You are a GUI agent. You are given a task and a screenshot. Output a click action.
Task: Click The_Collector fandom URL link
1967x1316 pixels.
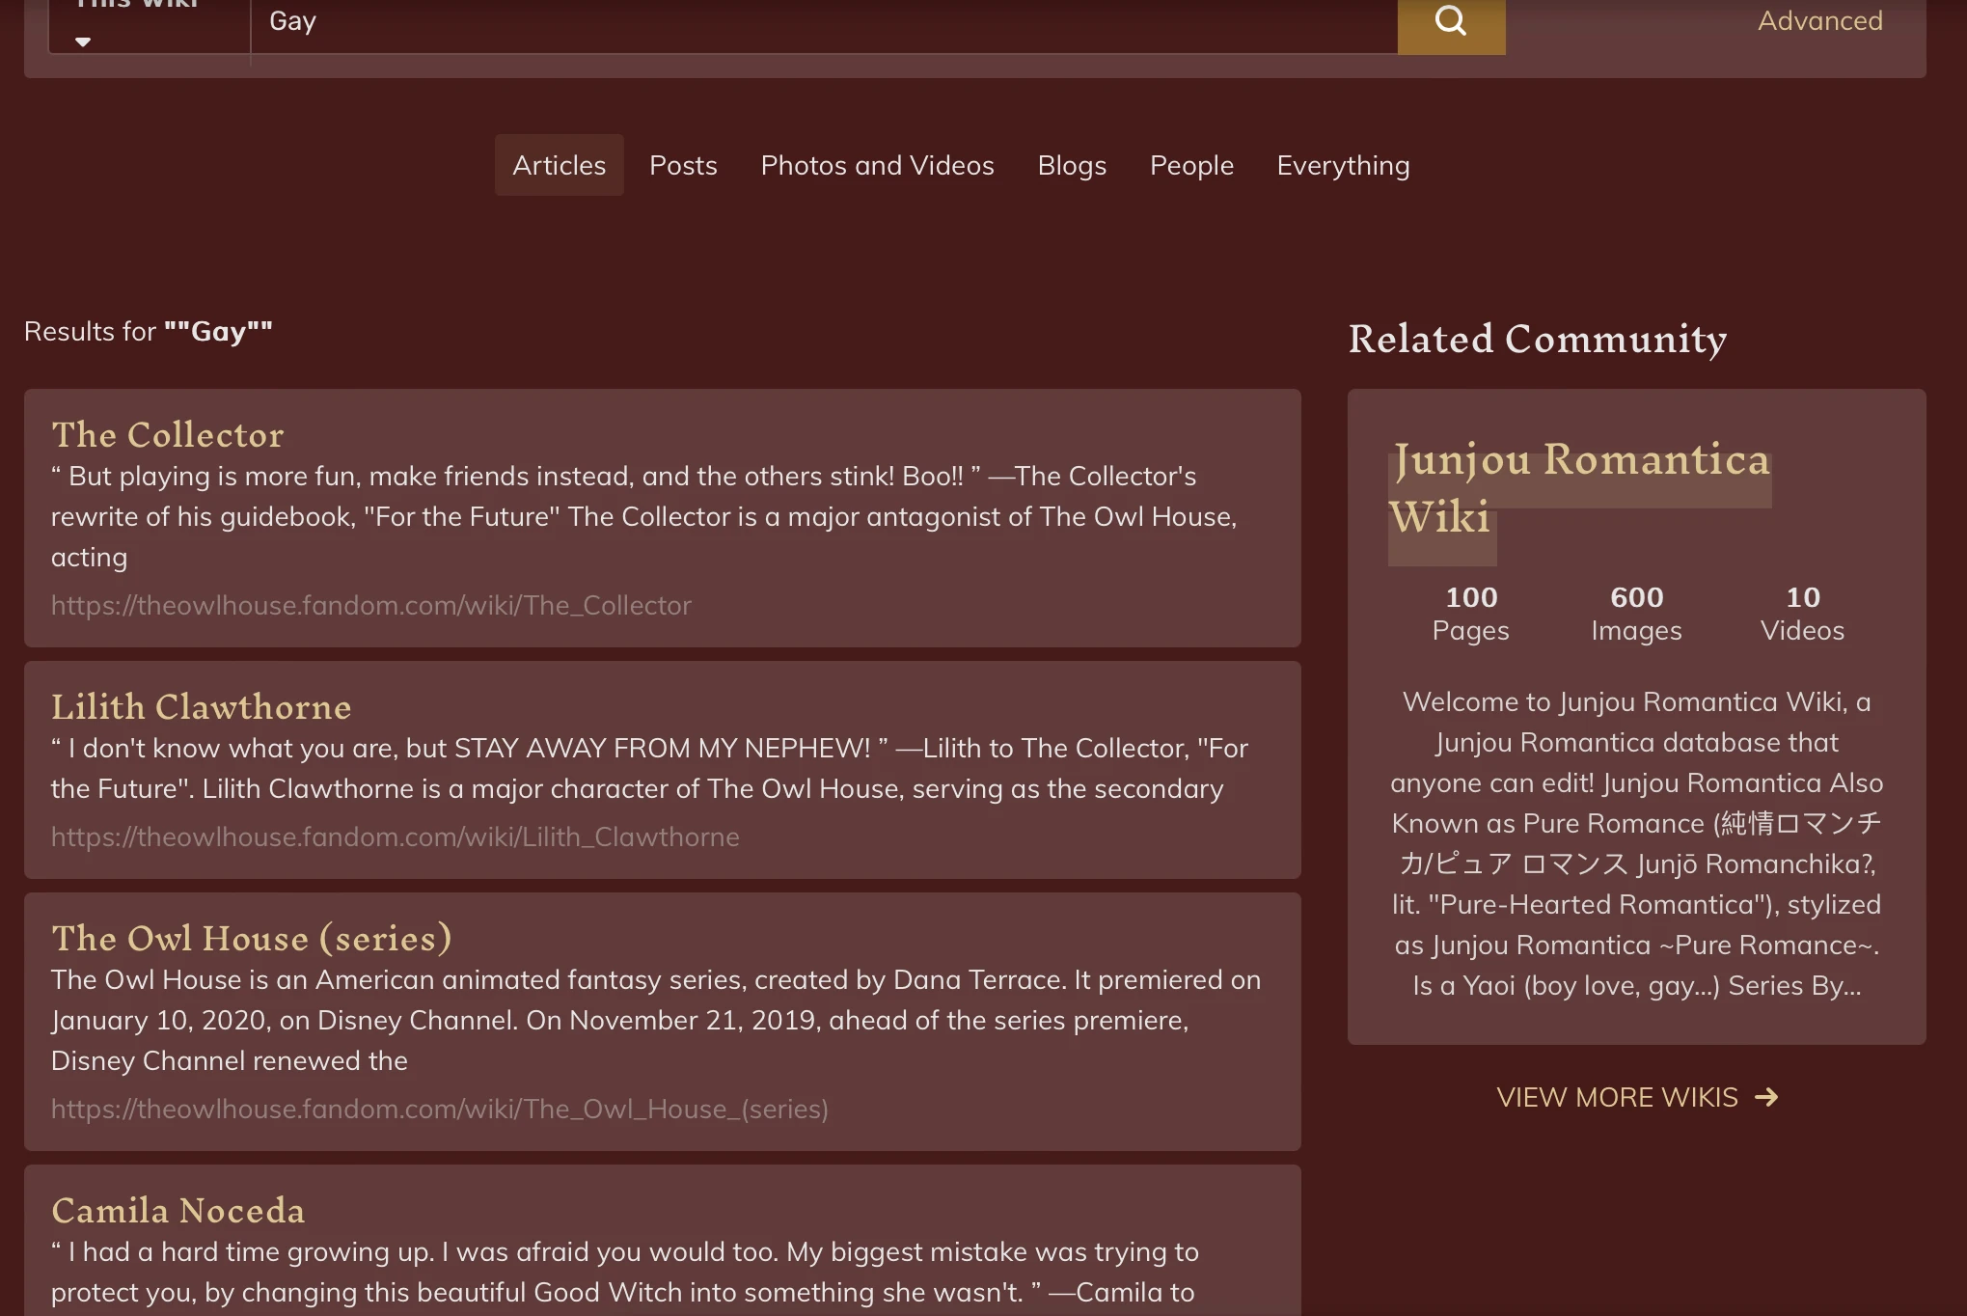click(371, 605)
